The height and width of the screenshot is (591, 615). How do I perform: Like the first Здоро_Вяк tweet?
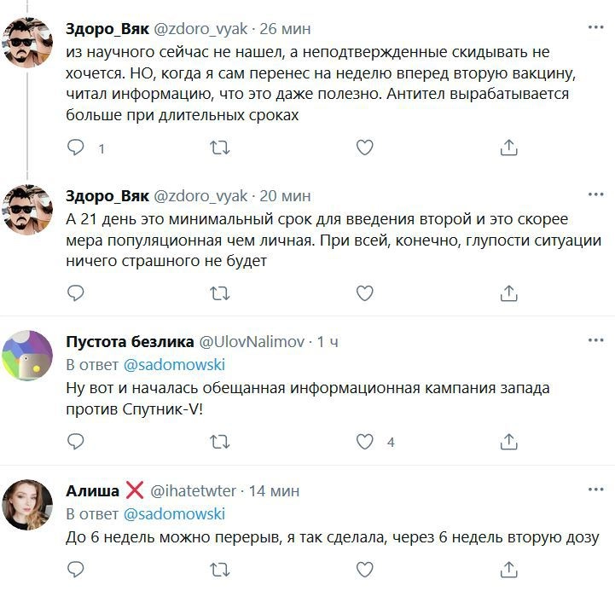tap(364, 148)
